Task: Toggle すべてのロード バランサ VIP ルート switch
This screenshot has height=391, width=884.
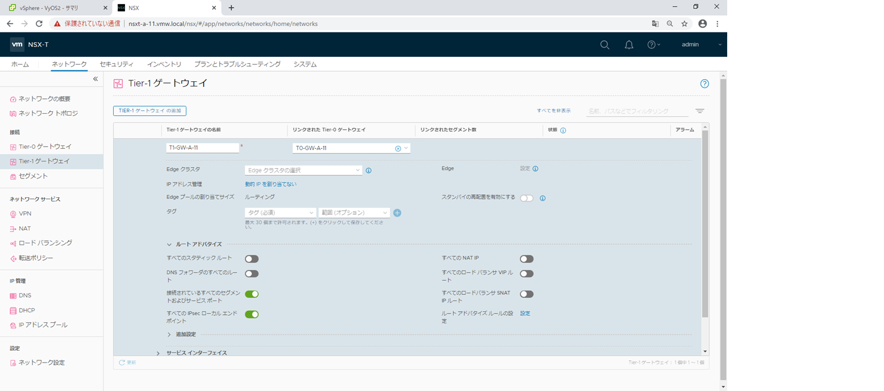Action: pyautogui.click(x=527, y=274)
